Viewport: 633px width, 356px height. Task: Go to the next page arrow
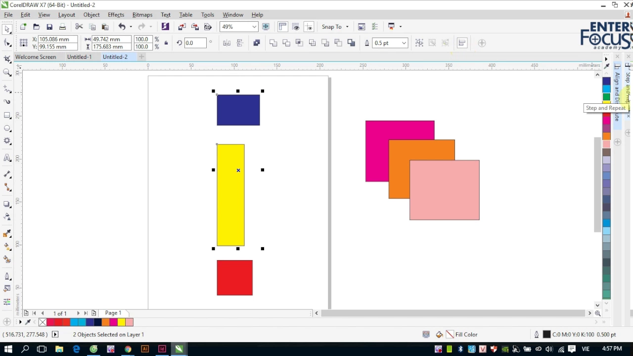click(x=78, y=313)
